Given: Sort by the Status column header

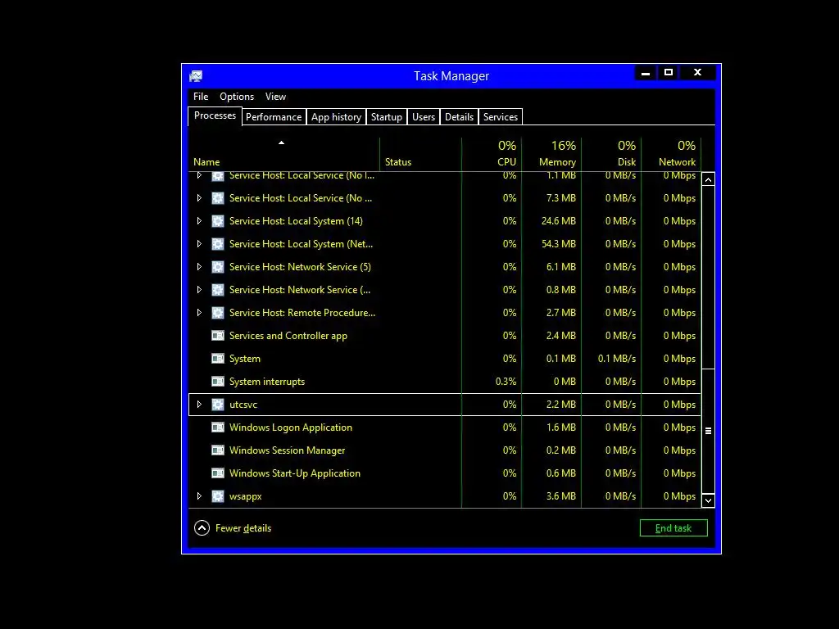Looking at the screenshot, I should [420, 155].
